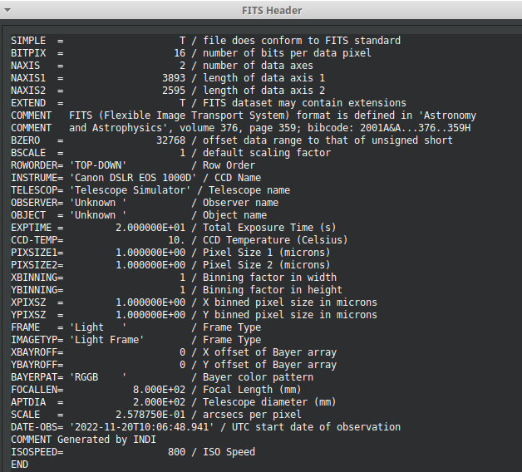The image size is (522, 472).
Task: Click the IMAGETYP 'Light Frame' value
Action: pyautogui.click(x=106, y=340)
